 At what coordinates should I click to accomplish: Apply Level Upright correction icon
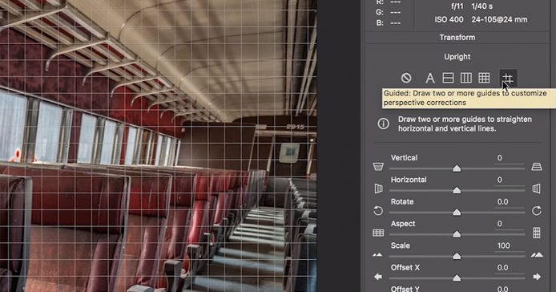click(448, 78)
